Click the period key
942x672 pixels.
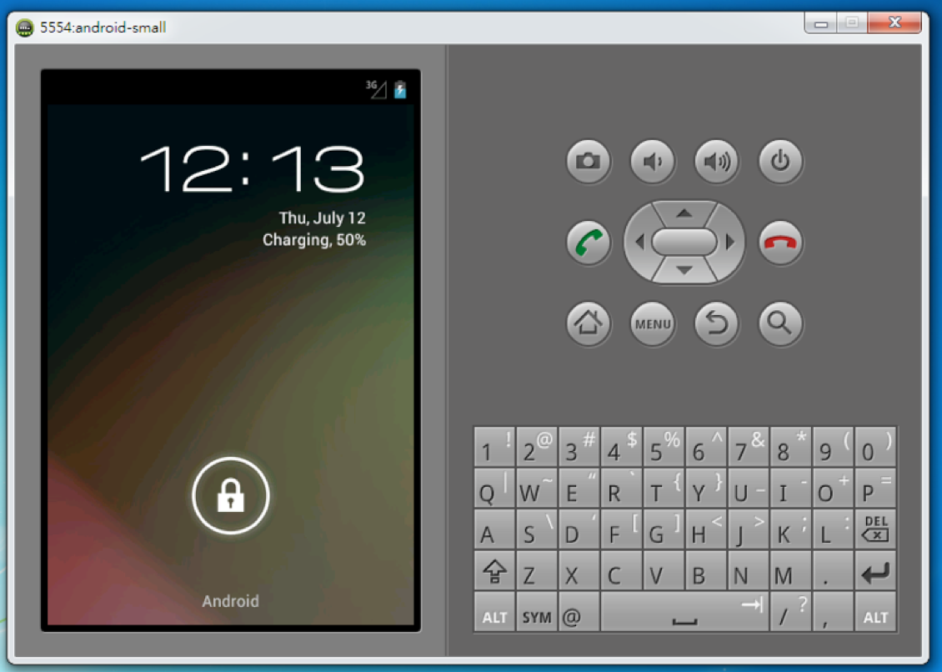[x=833, y=570]
